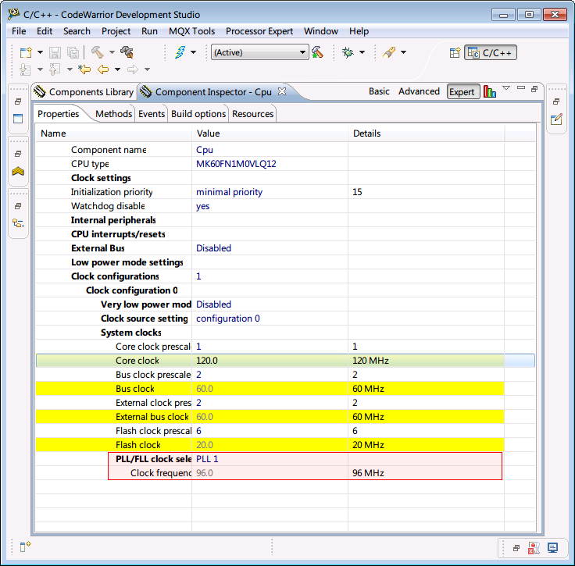This screenshot has height=566, width=575.
Task: Click the Name column header
Action: [113, 133]
